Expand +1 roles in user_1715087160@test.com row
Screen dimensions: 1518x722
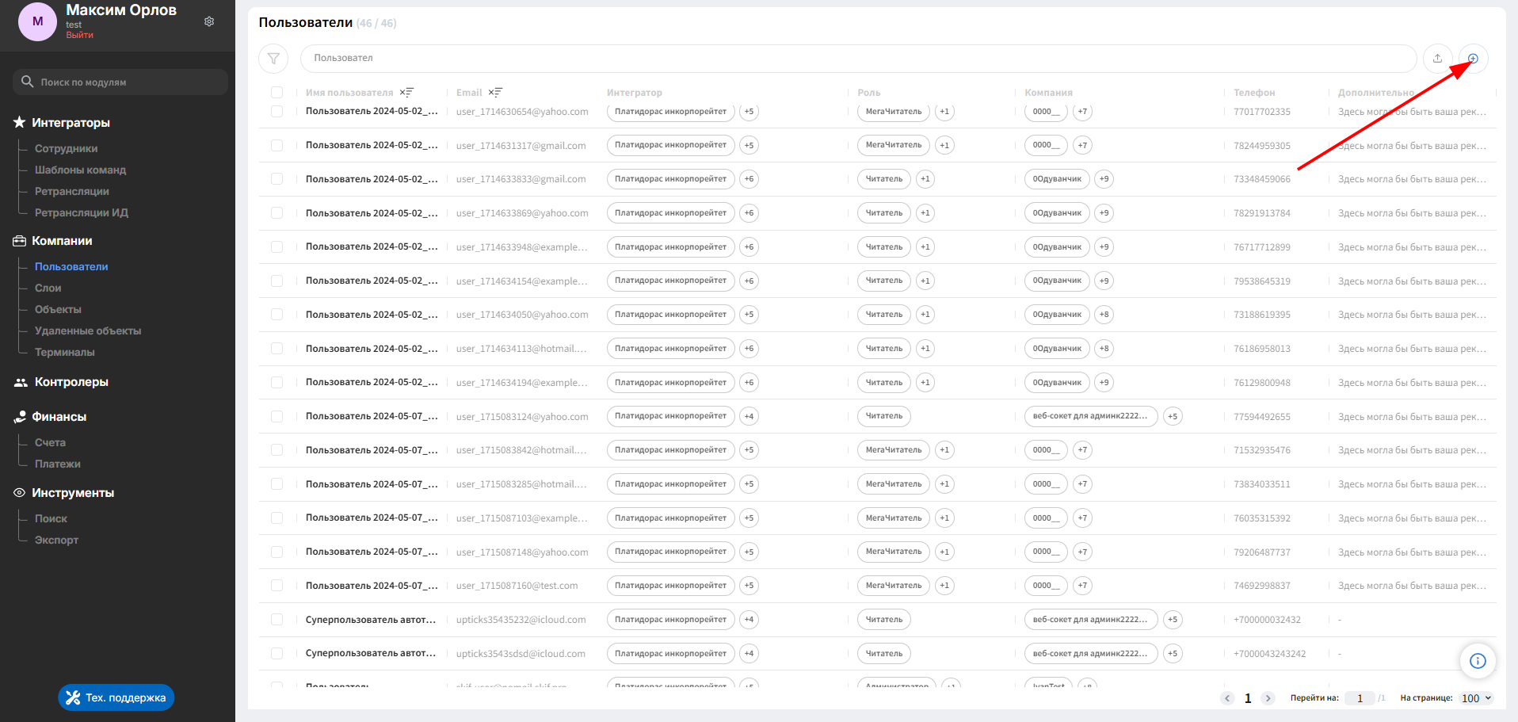(944, 586)
